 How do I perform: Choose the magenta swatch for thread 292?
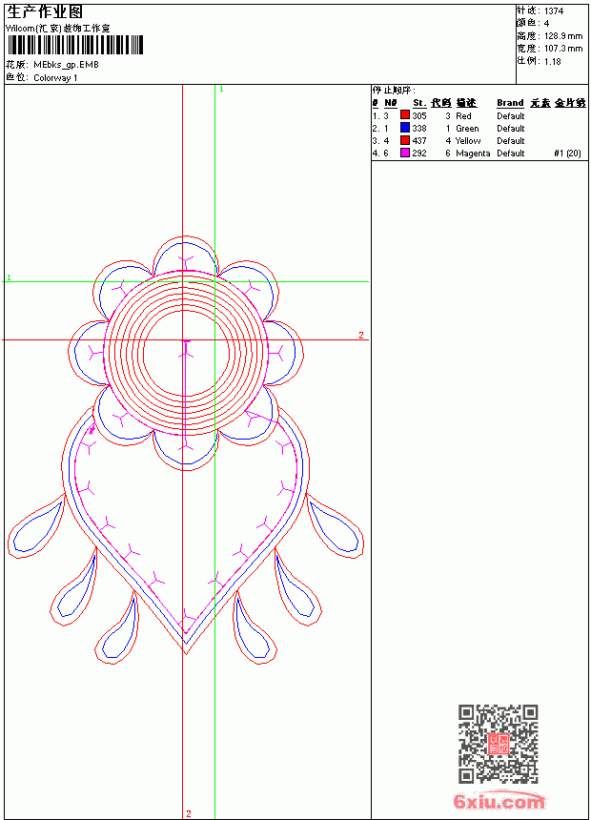405,153
